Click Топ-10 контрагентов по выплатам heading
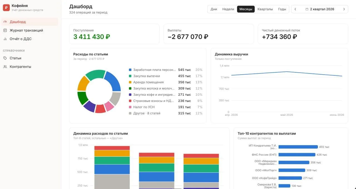Screen dimensions: 356x189 [x=267, y=134]
